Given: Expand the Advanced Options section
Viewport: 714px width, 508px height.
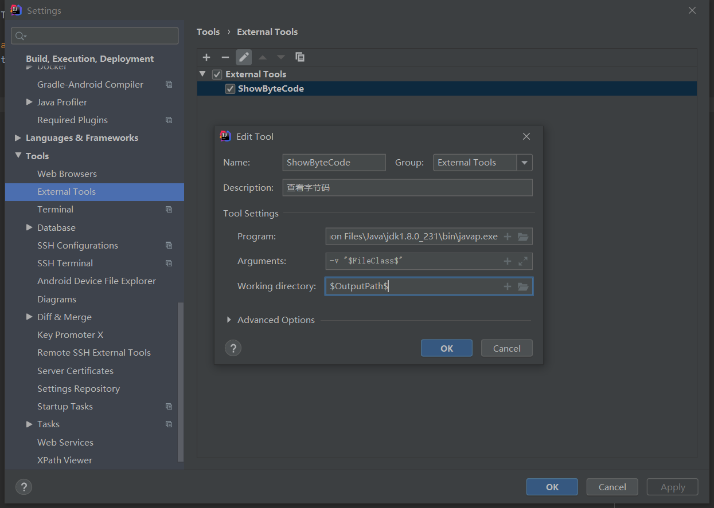Looking at the screenshot, I should (229, 320).
